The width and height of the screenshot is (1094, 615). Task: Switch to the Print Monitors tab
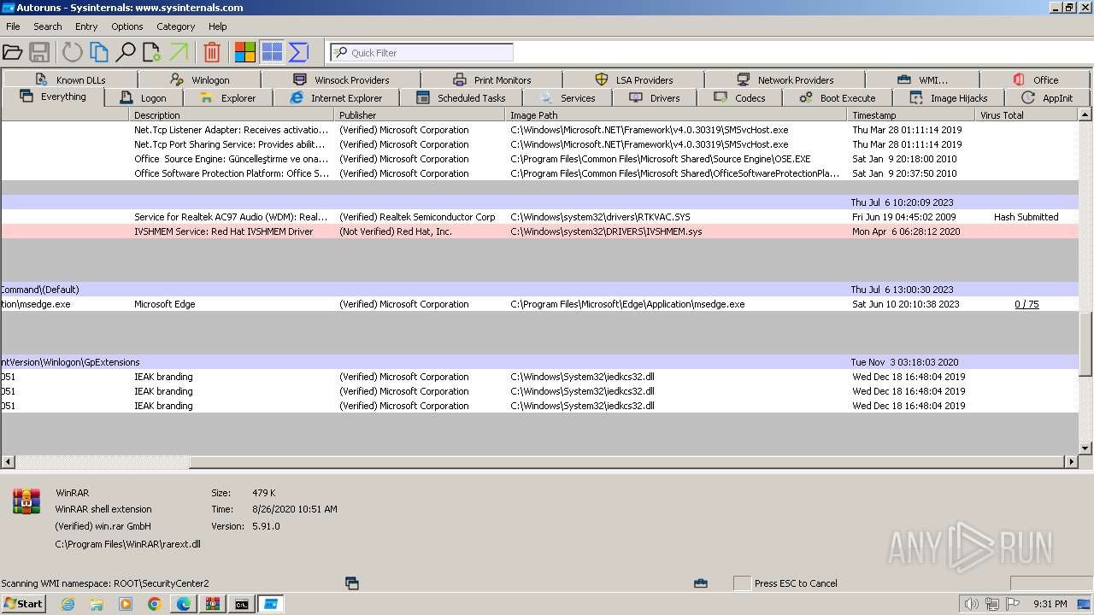pyautogui.click(x=491, y=79)
